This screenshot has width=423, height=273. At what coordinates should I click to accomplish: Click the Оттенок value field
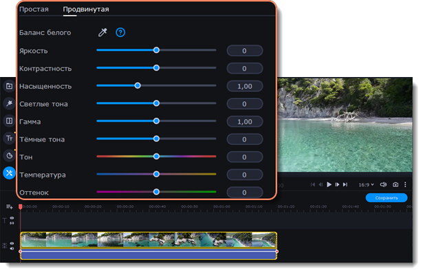click(x=245, y=193)
